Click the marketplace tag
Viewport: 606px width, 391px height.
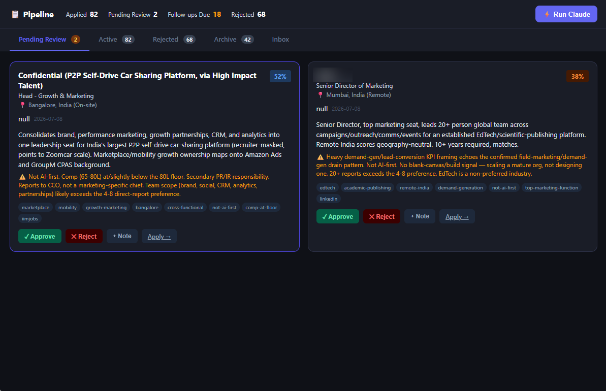(x=36, y=208)
